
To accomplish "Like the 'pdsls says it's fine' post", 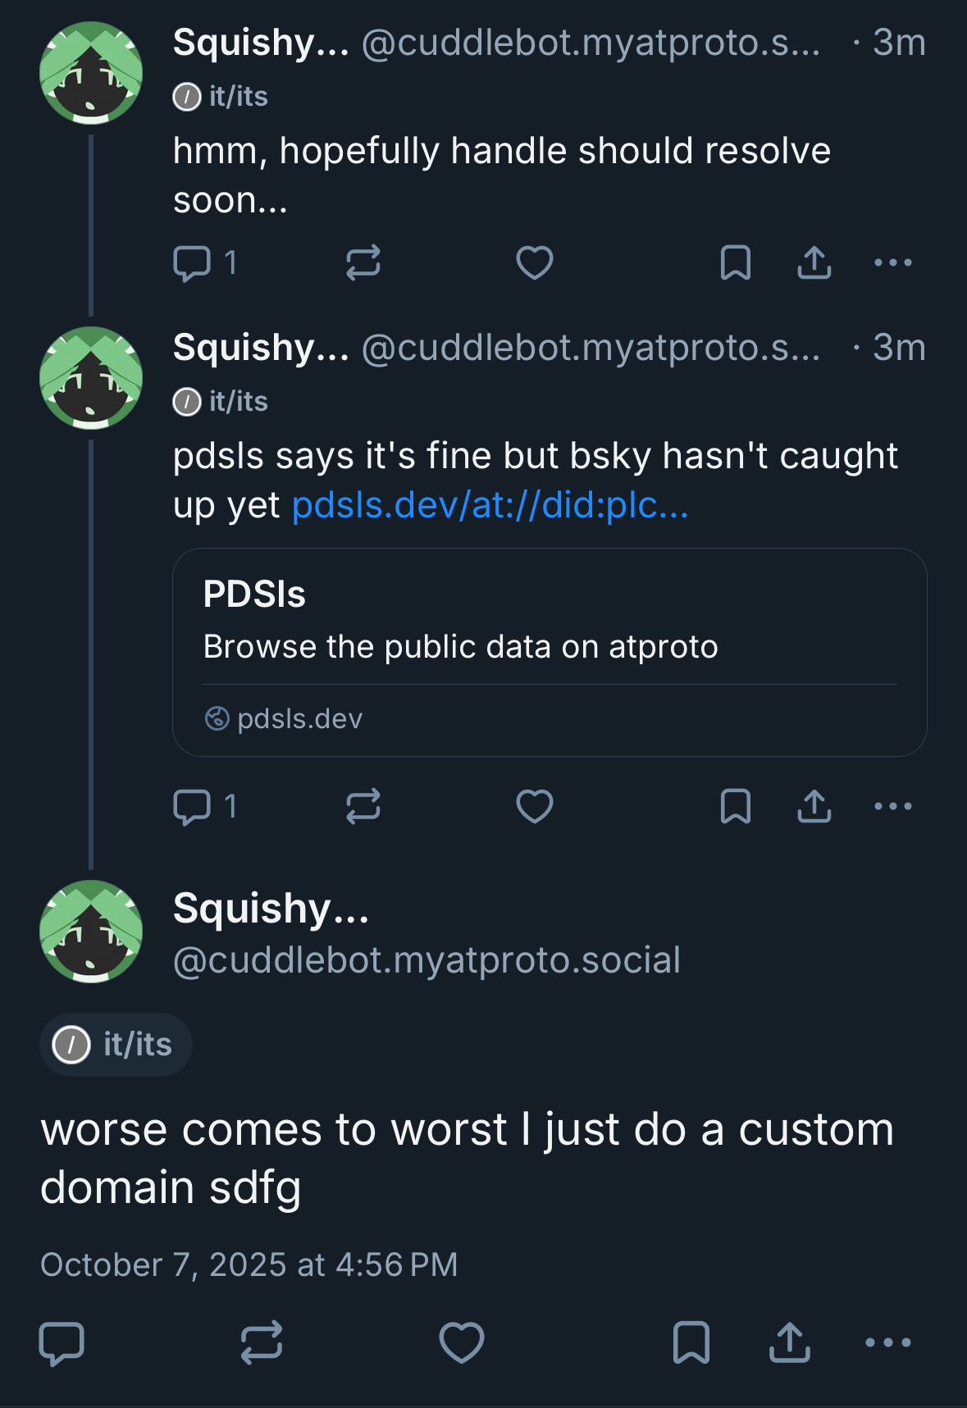I will coord(534,806).
